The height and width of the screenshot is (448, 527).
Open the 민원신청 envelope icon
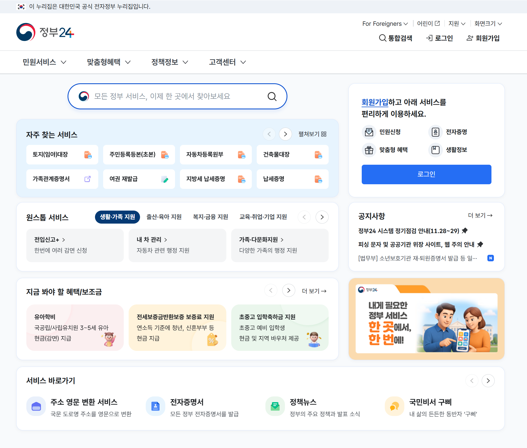click(369, 132)
